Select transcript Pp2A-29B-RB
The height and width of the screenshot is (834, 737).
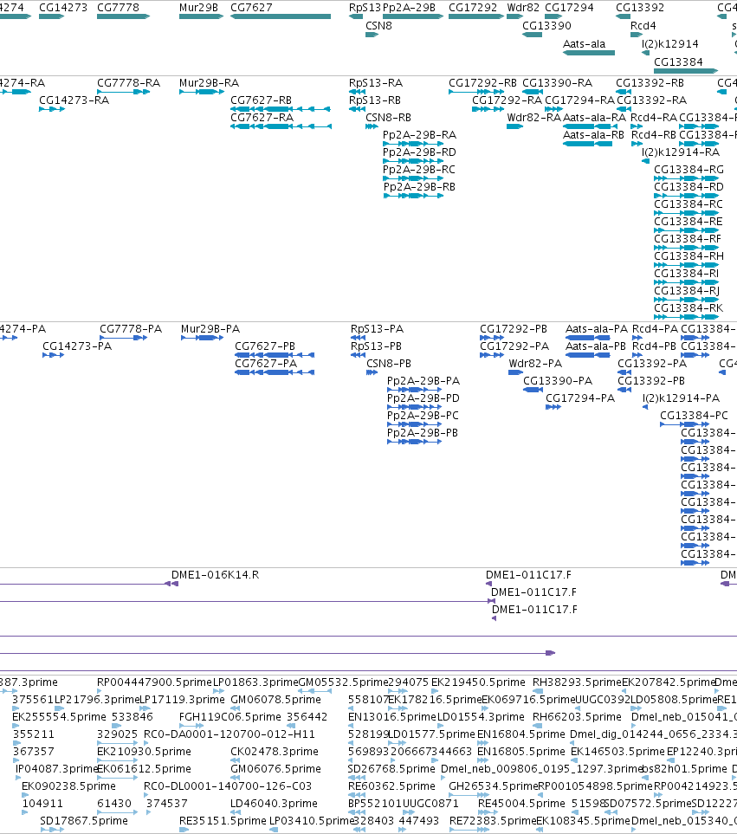pyautogui.click(x=419, y=187)
